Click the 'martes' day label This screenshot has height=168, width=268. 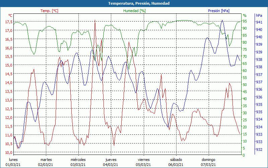(x=46, y=160)
